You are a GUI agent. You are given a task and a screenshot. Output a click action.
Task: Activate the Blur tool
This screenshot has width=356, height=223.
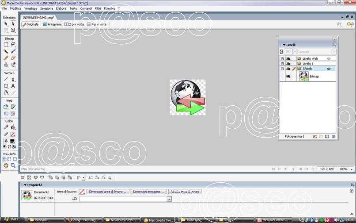point(6,65)
